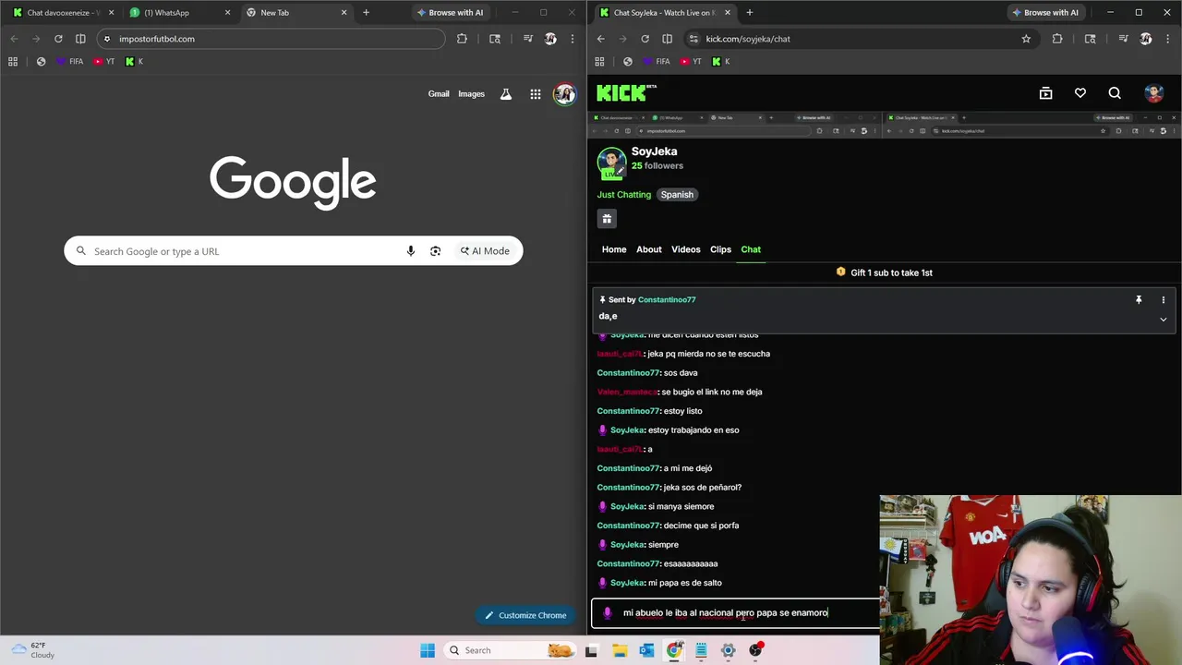Open OBS Studio from taskbar
Viewport: 1182px width, 665px height.
click(755, 650)
